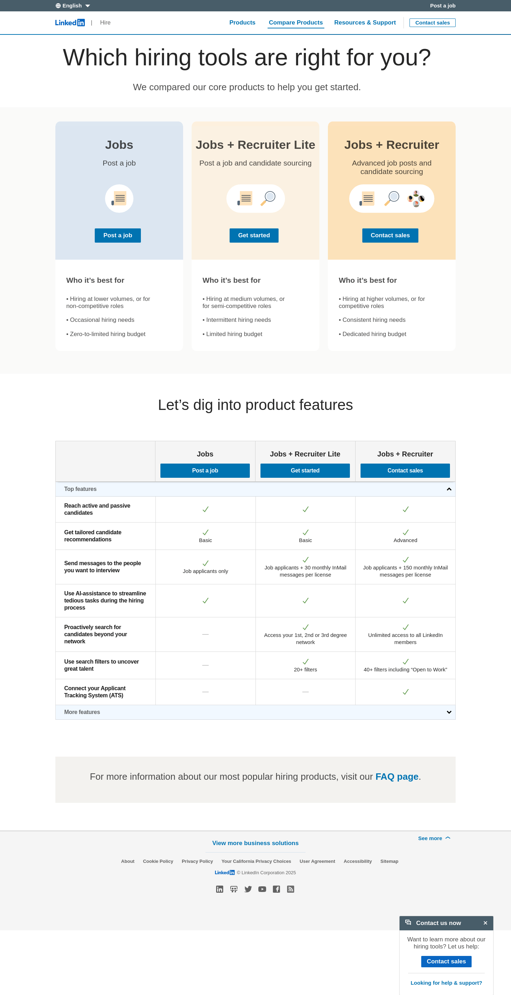Screen dimensions: 511x995
Task: Click Post a job in comparison table
Action: coord(205,470)
